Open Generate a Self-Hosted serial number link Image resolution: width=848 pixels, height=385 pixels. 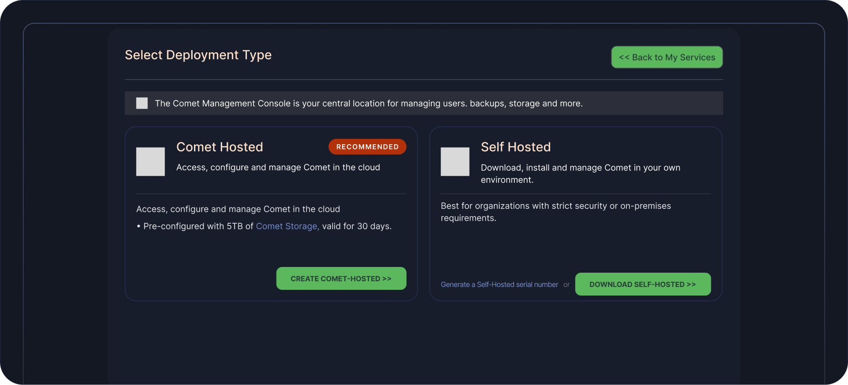[500, 285]
